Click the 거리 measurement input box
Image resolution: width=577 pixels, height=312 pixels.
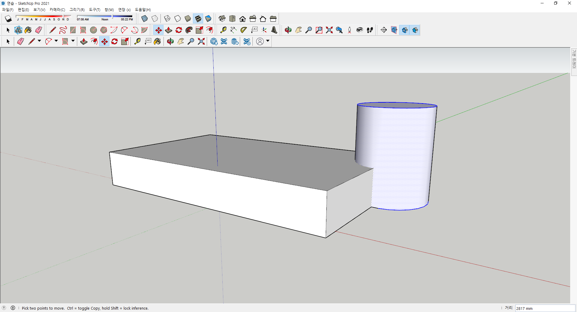pos(545,308)
